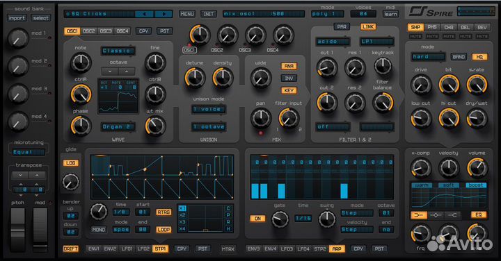This screenshot has height=261, width=501.
Task: Transpose down using the left transpose arrow
Action: [x=20, y=176]
